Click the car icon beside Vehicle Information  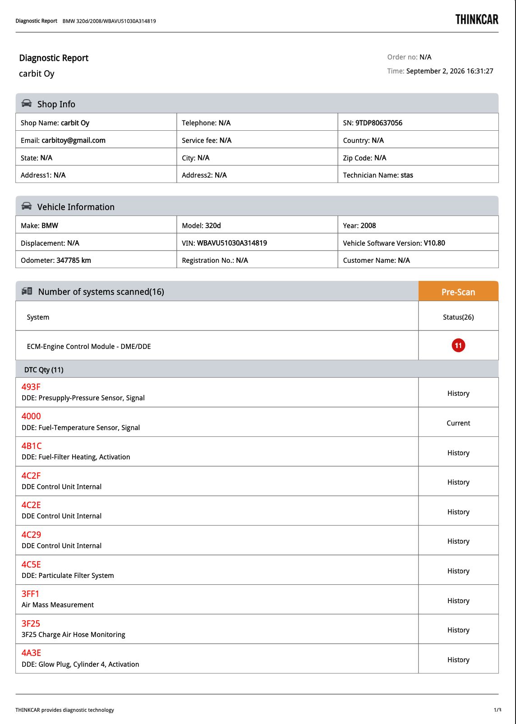tap(27, 206)
